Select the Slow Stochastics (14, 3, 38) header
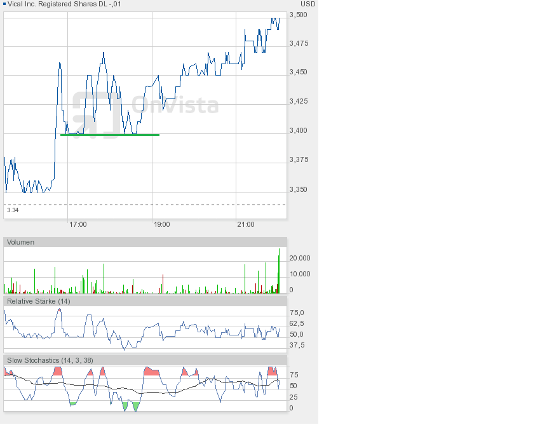540x439 pixels. (145, 360)
